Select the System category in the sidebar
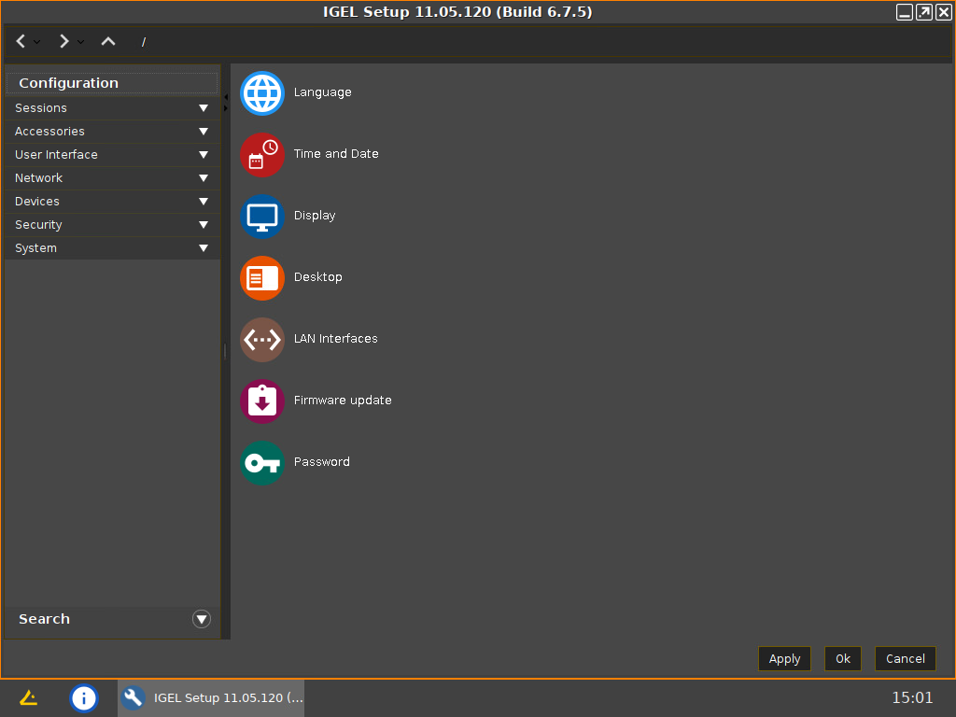 coord(112,247)
